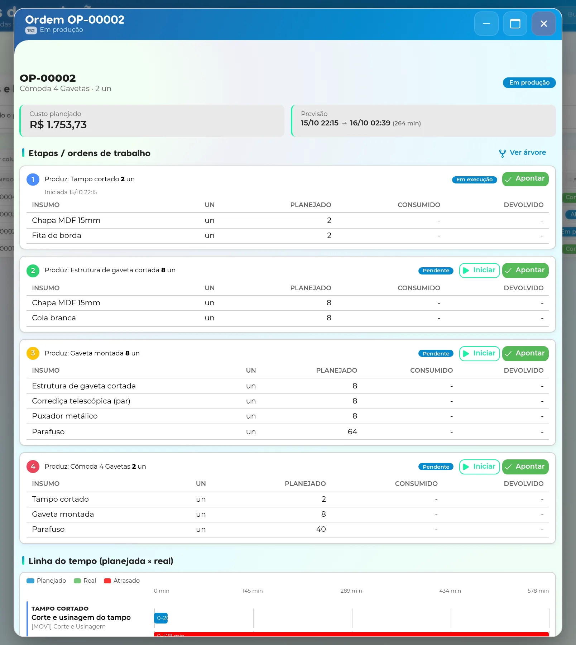The height and width of the screenshot is (645, 576).
Task: Click the Pendente badge on Estrutura de gaveta step
Action: pyautogui.click(x=436, y=271)
